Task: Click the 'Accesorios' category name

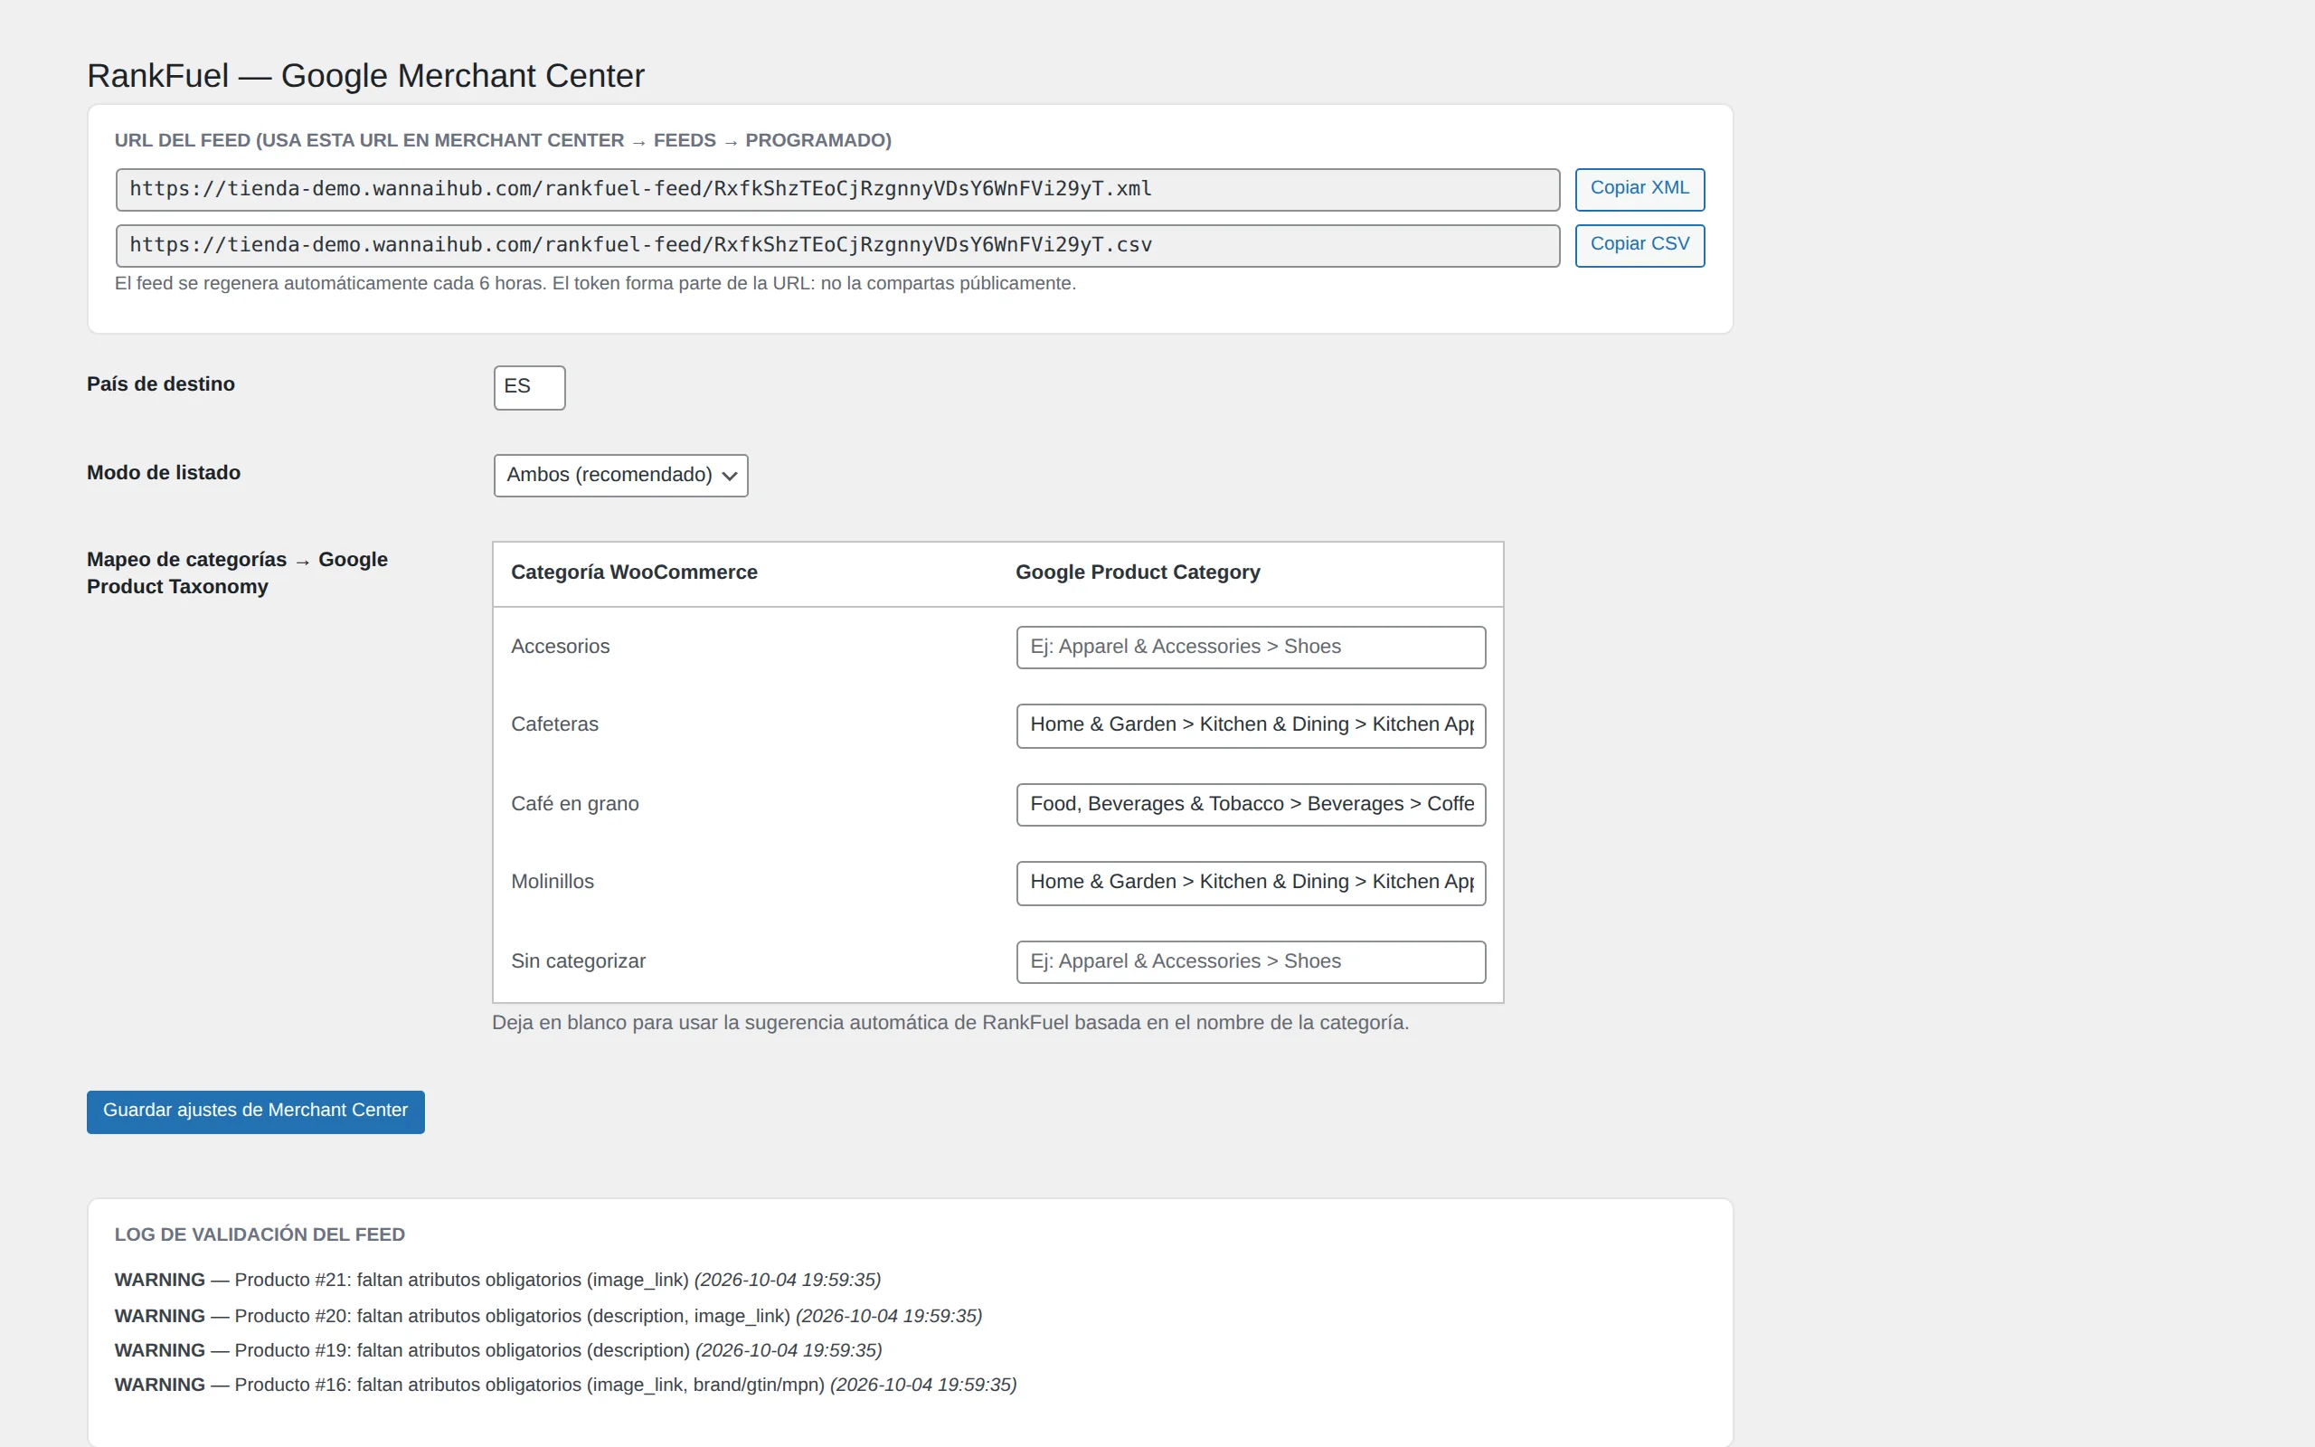Action: 560,646
